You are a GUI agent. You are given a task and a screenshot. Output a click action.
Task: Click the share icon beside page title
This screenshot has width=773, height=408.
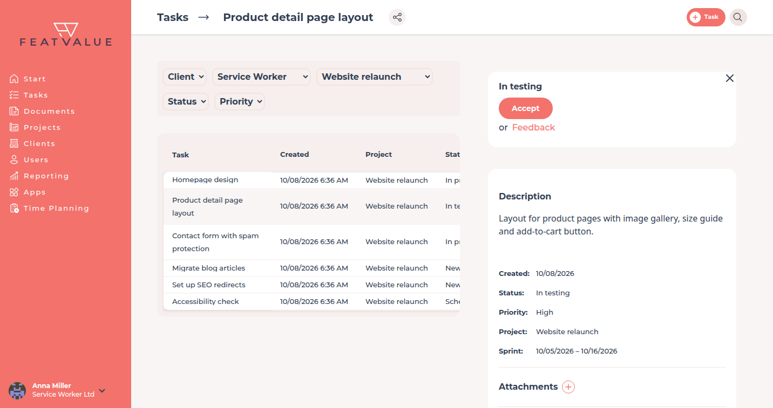tap(397, 17)
